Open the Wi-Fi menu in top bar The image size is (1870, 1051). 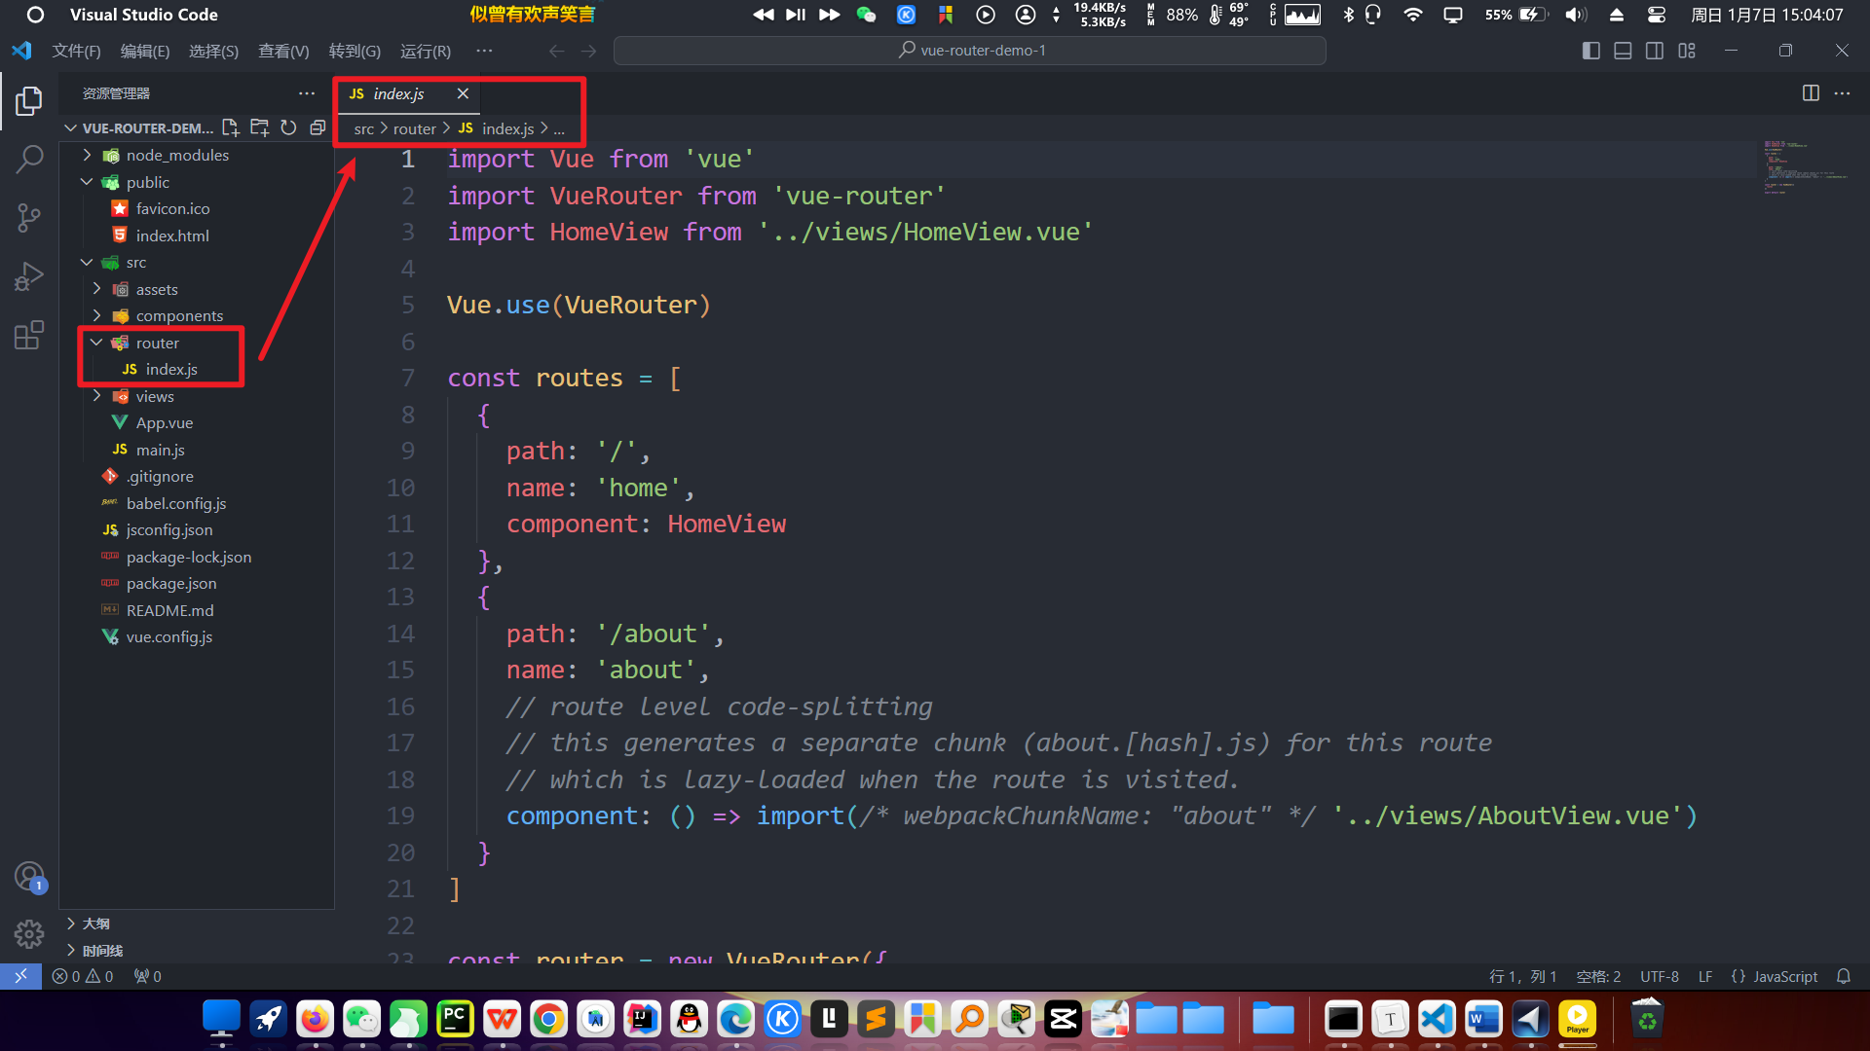coord(1413,15)
